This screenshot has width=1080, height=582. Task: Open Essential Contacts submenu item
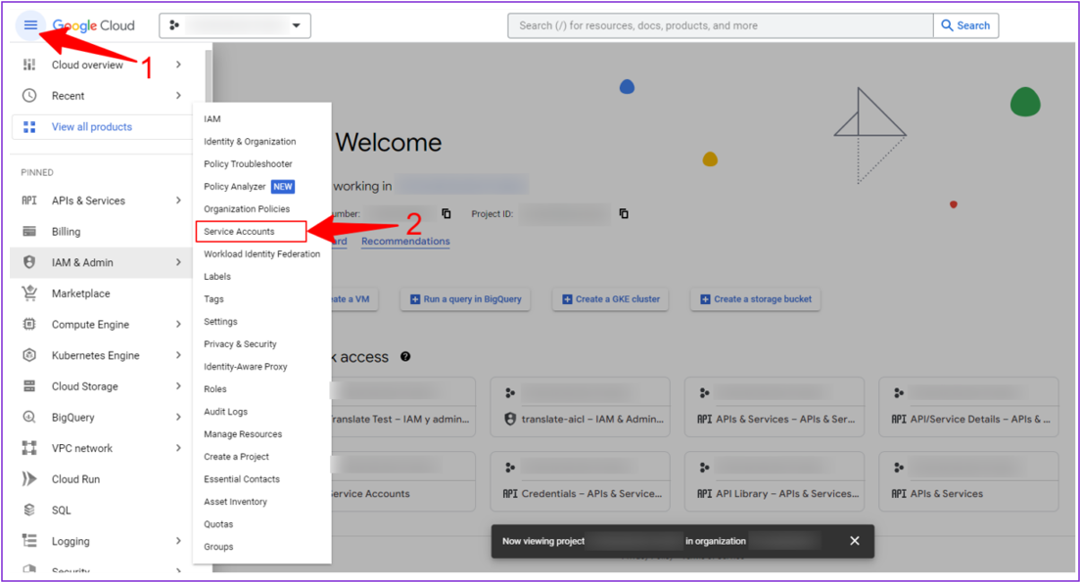[x=242, y=479]
